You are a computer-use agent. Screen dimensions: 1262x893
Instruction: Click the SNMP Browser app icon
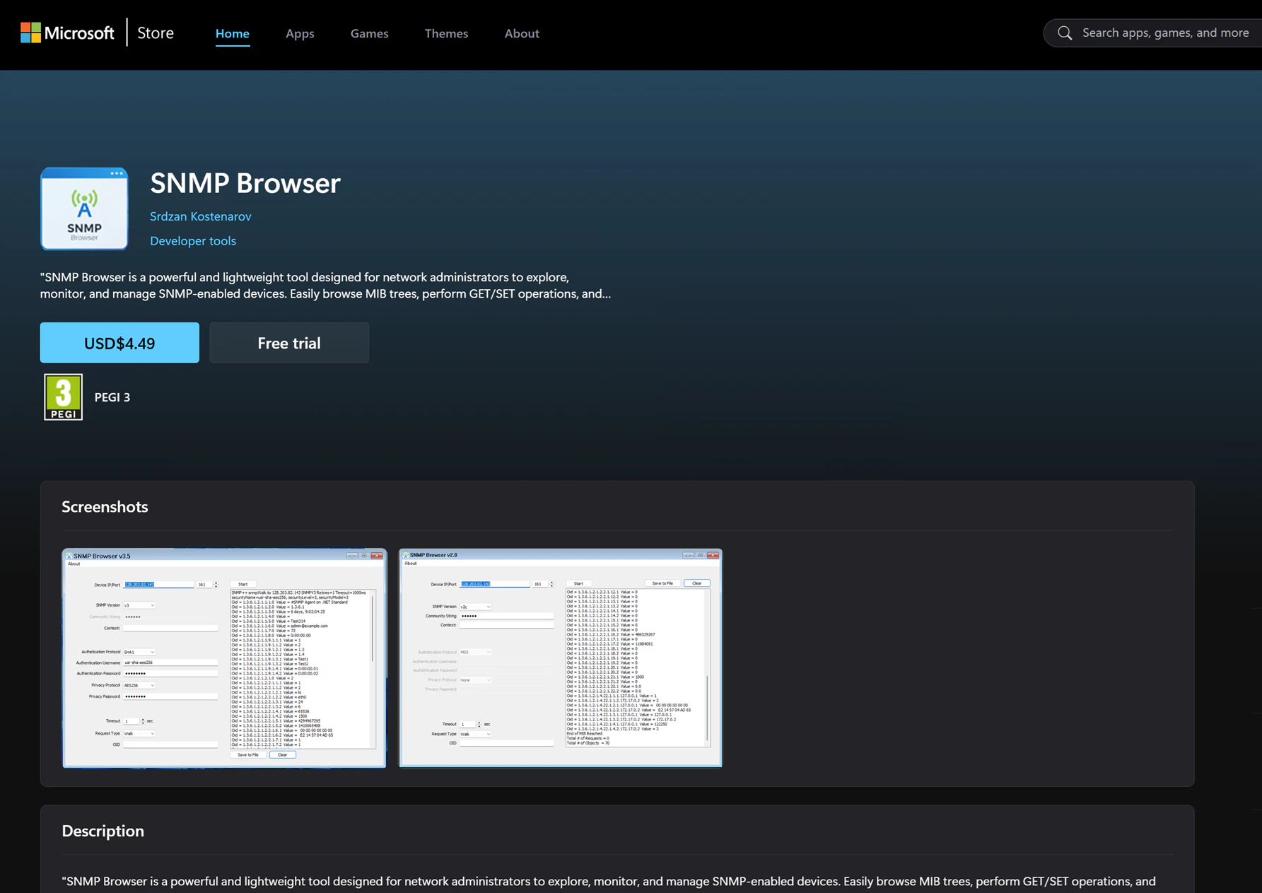pos(84,209)
